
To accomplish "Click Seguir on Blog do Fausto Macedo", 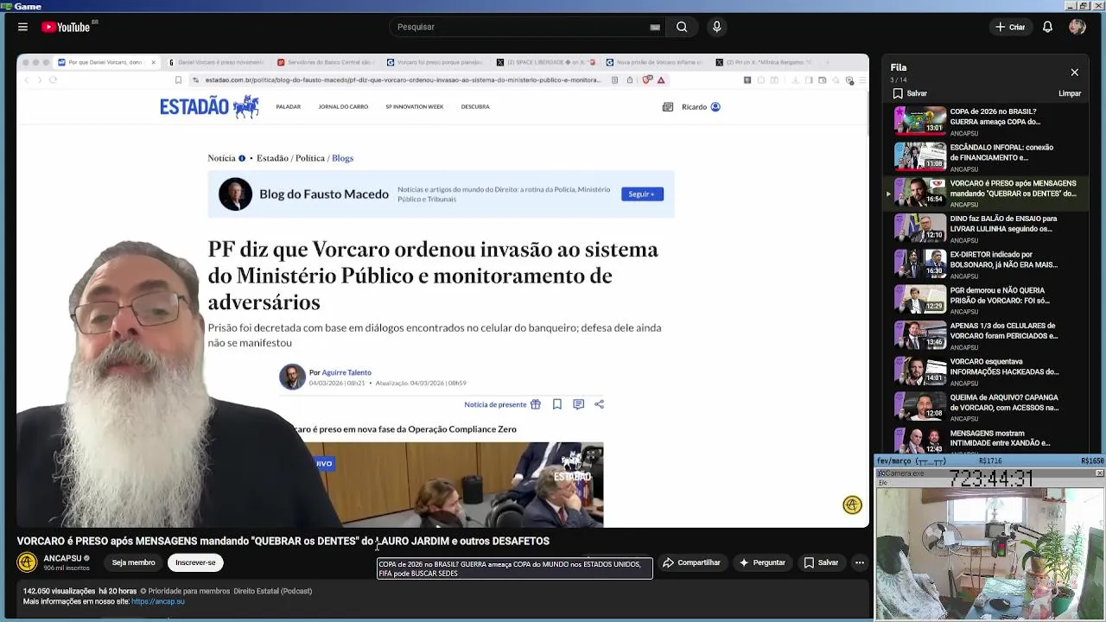I will tap(642, 194).
